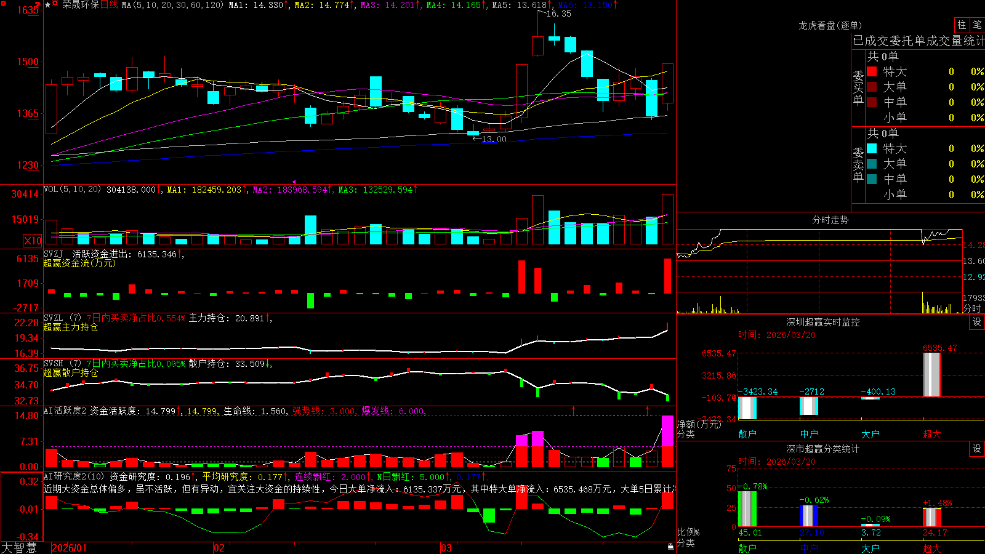
Task: Click the 13.00 low price label
Action: pyautogui.click(x=494, y=139)
